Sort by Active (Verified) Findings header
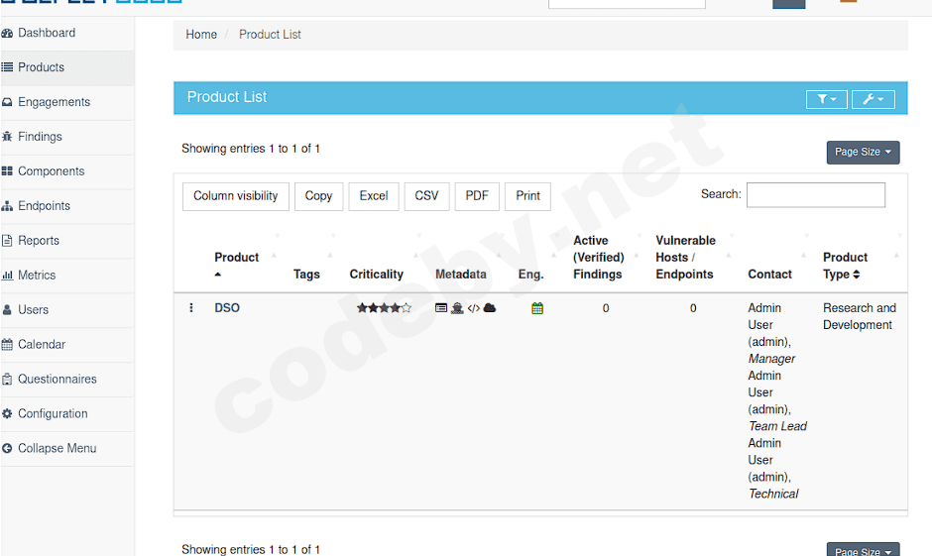The width and height of the screenshot is (932, 556). click(x=599, y=258)
